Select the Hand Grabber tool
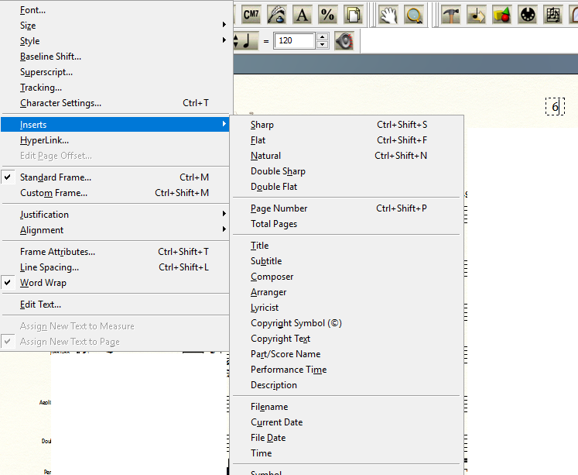 [388, 14]
